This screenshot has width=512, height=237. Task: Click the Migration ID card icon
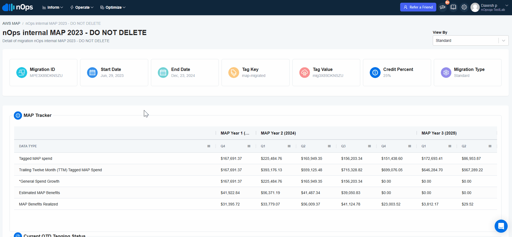pyautogui.click(x=22, y=73)
